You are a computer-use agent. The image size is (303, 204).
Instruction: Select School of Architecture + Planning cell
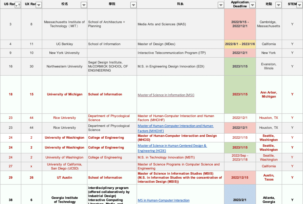click(x=112, y=24)
